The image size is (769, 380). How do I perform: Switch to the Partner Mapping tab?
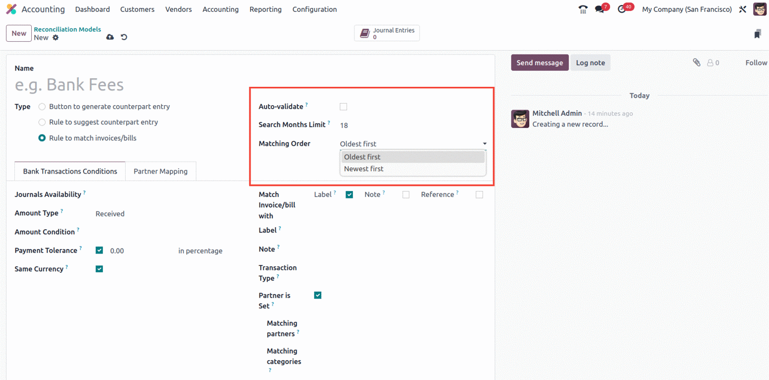click(160, 171)
